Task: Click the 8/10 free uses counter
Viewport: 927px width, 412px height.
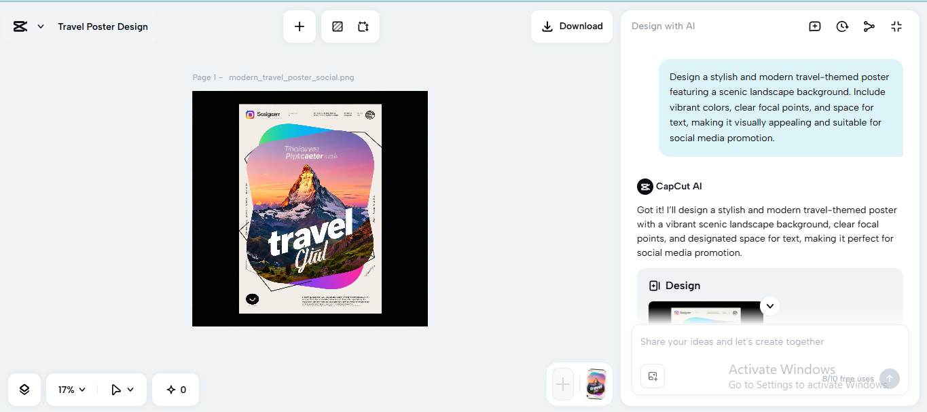Action: [848, 379]
